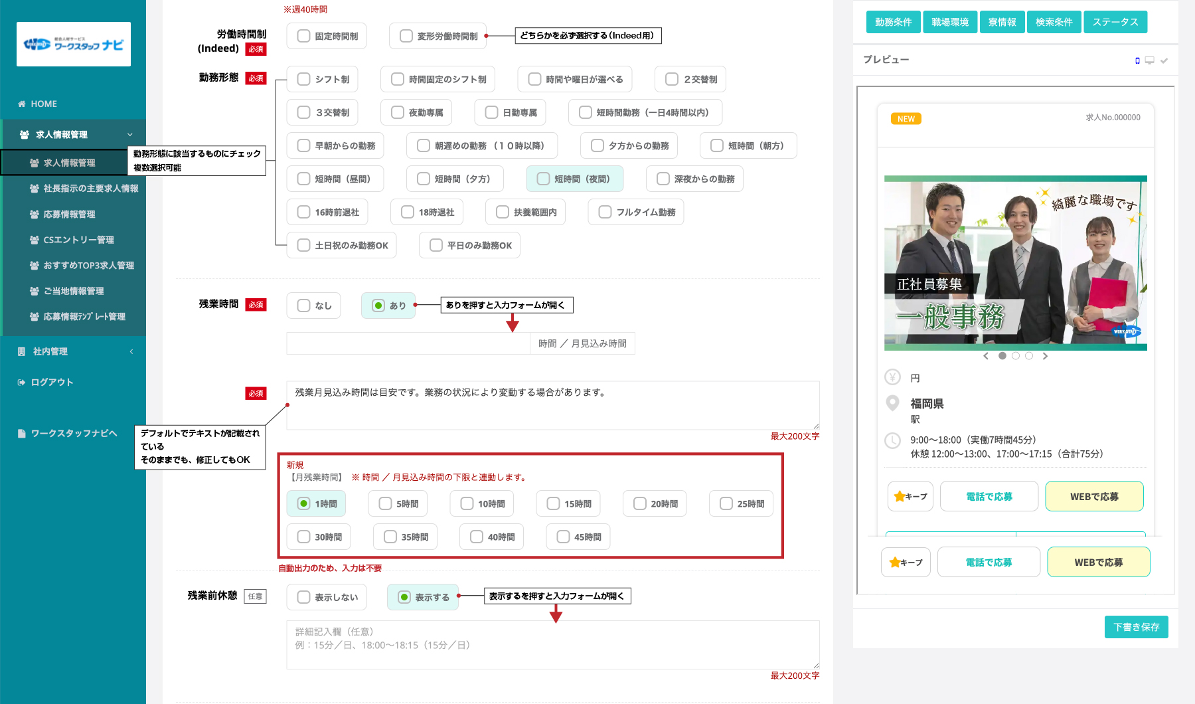Open the 職場環境 tab
Image resolution: width=1195 pixels, height=704 pixels.
pyautogui.click(x=949, y=22)
